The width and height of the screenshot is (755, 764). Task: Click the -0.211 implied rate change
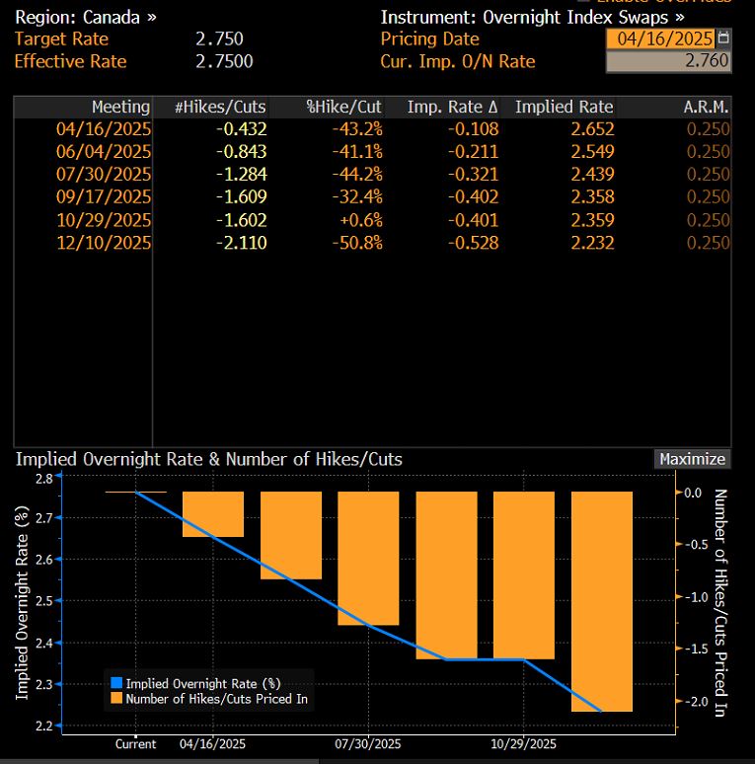point(474,152)
